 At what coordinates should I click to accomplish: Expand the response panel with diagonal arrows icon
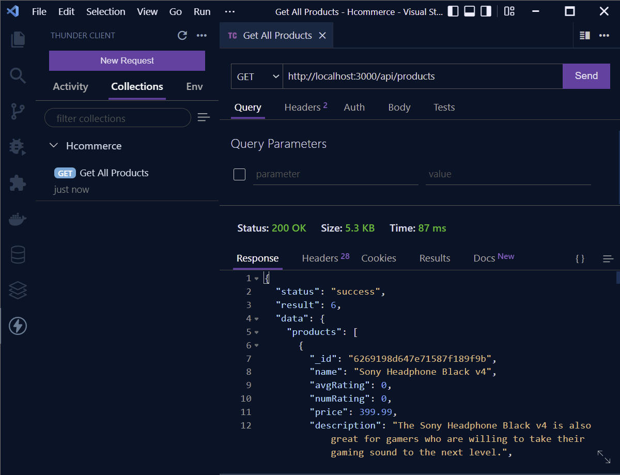pyautogui.click(x=603, y=456)
